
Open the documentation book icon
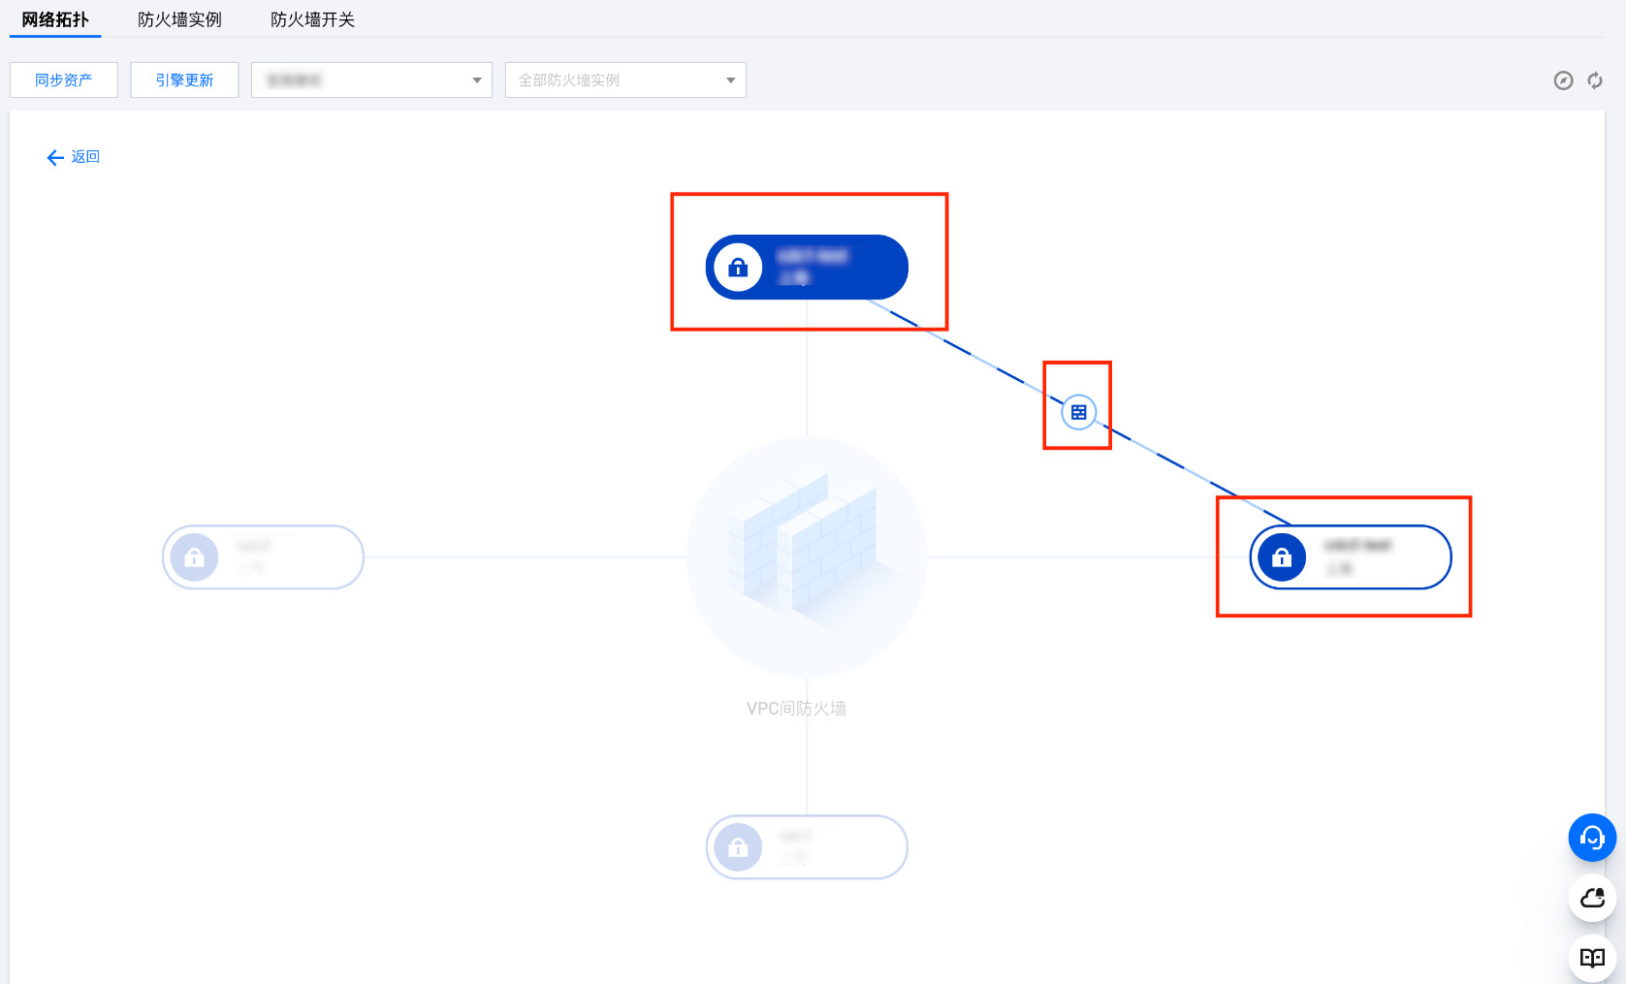click(1592, 958)
